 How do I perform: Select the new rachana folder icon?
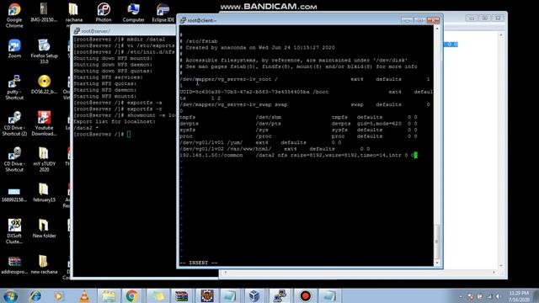coord(44,264)
